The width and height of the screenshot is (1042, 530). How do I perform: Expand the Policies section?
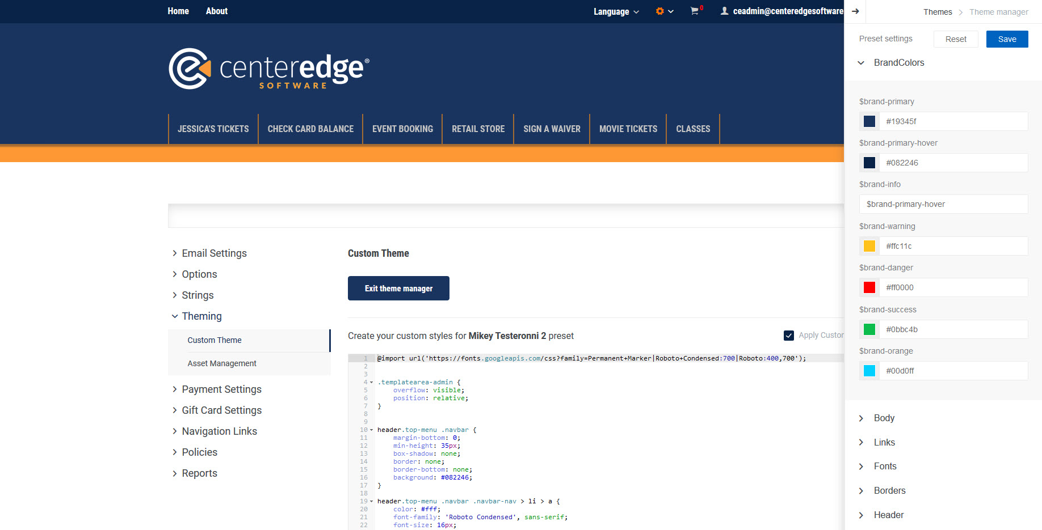coord(195,452)
